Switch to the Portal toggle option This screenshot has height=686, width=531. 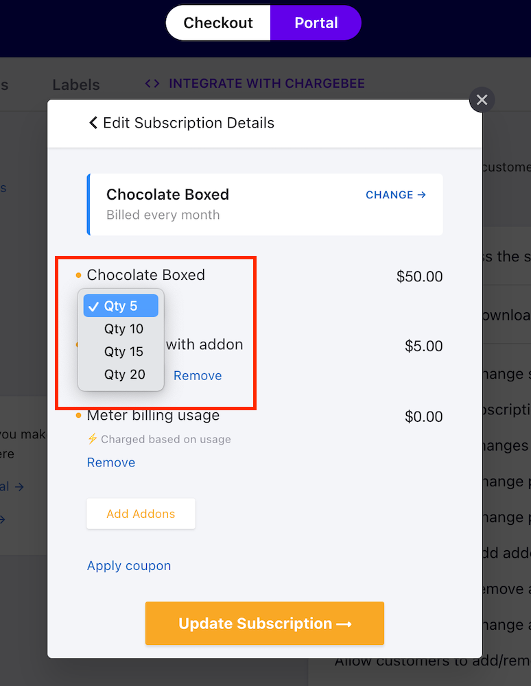click(316, 23)
